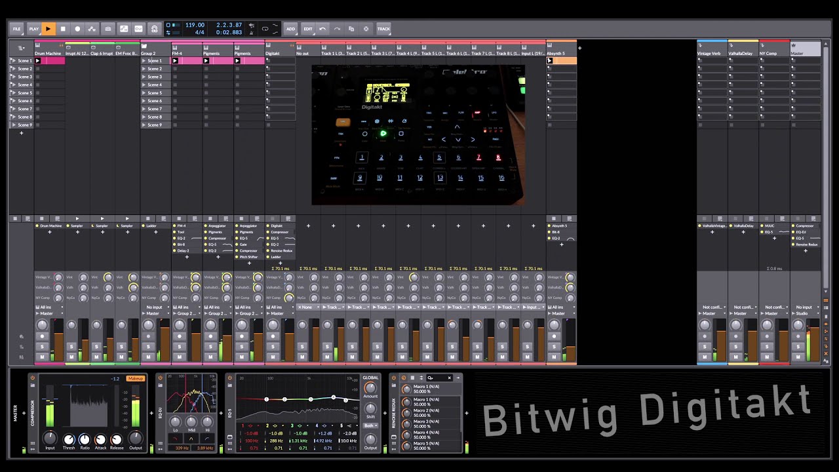Screen dimensions: 839x472
Task: Launch Scene 1 in the first scene list
Action: point(13,60)
